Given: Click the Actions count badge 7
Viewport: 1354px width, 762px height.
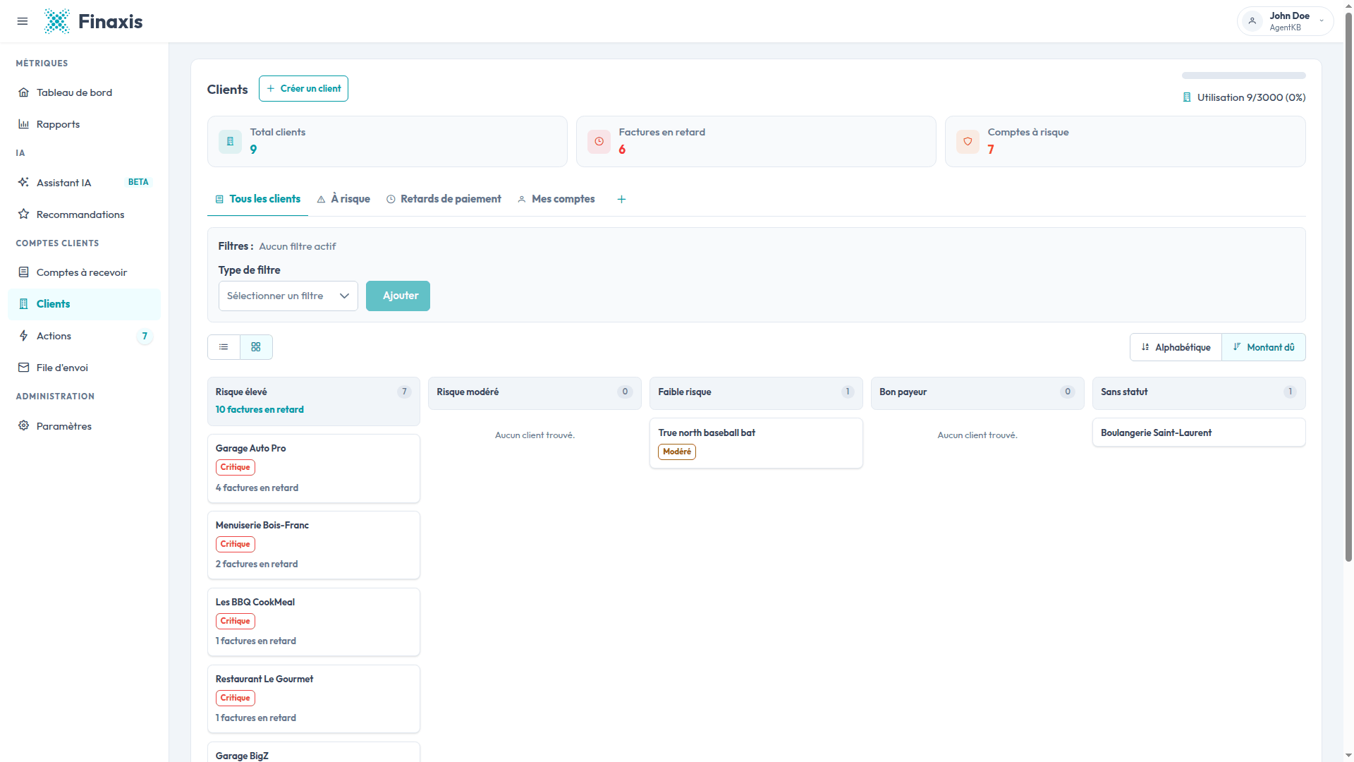Looking at the screenshot, I should [x=145, y=336].
